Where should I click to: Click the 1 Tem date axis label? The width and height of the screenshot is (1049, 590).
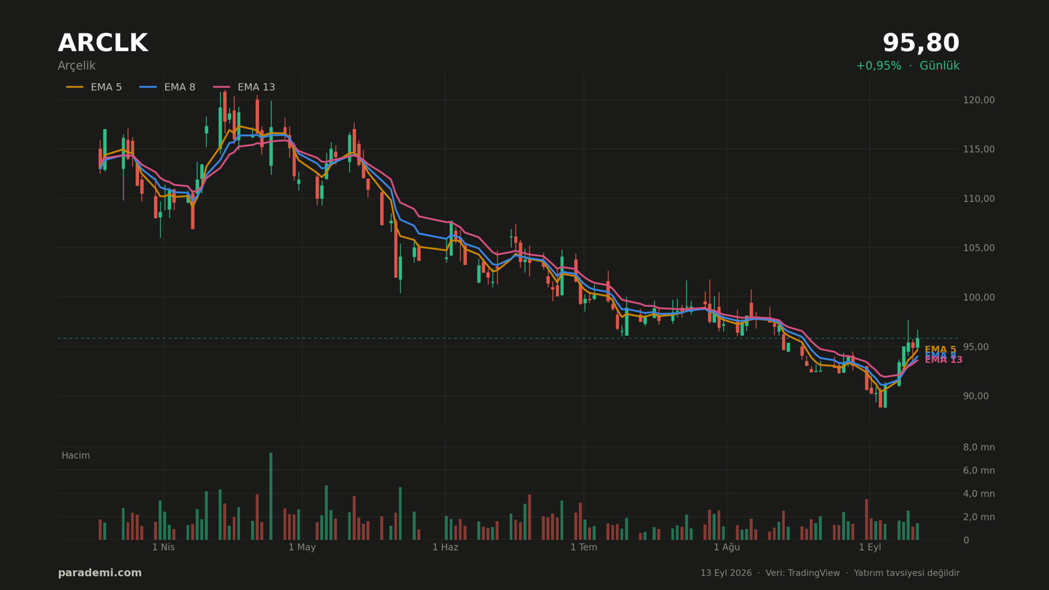(584, 547)
